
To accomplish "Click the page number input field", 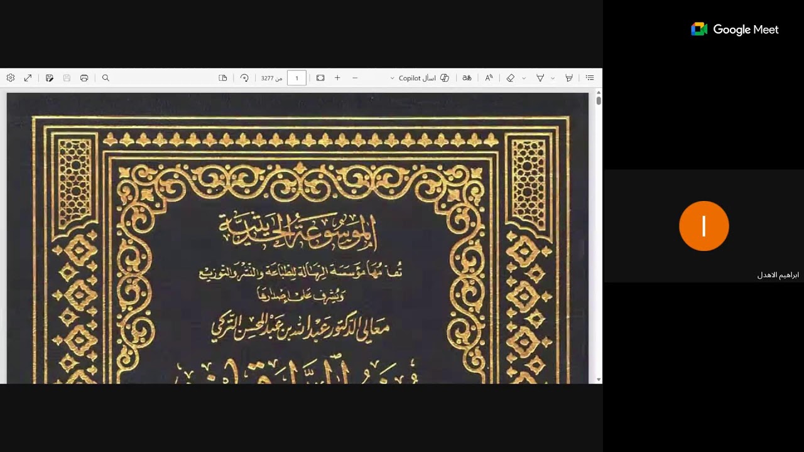I will pos(296,78).
